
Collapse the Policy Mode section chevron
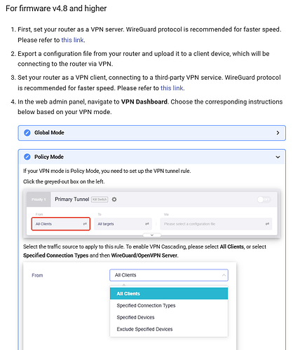tap(278, 157)
